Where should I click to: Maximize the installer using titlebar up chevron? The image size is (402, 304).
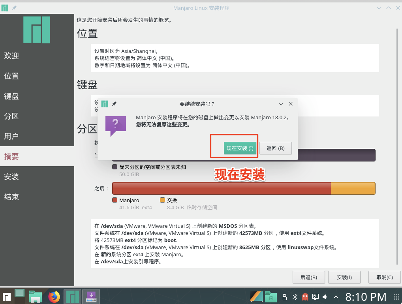[389, 8]
